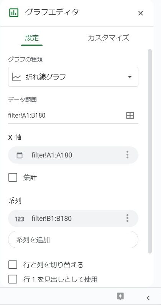The height and width of the screenshot is (305, 161).
Task: Check 行と列を切り替える option
Action: 13,265
